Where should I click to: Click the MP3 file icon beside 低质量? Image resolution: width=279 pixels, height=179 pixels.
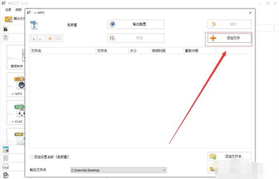(x=34, y=25)
